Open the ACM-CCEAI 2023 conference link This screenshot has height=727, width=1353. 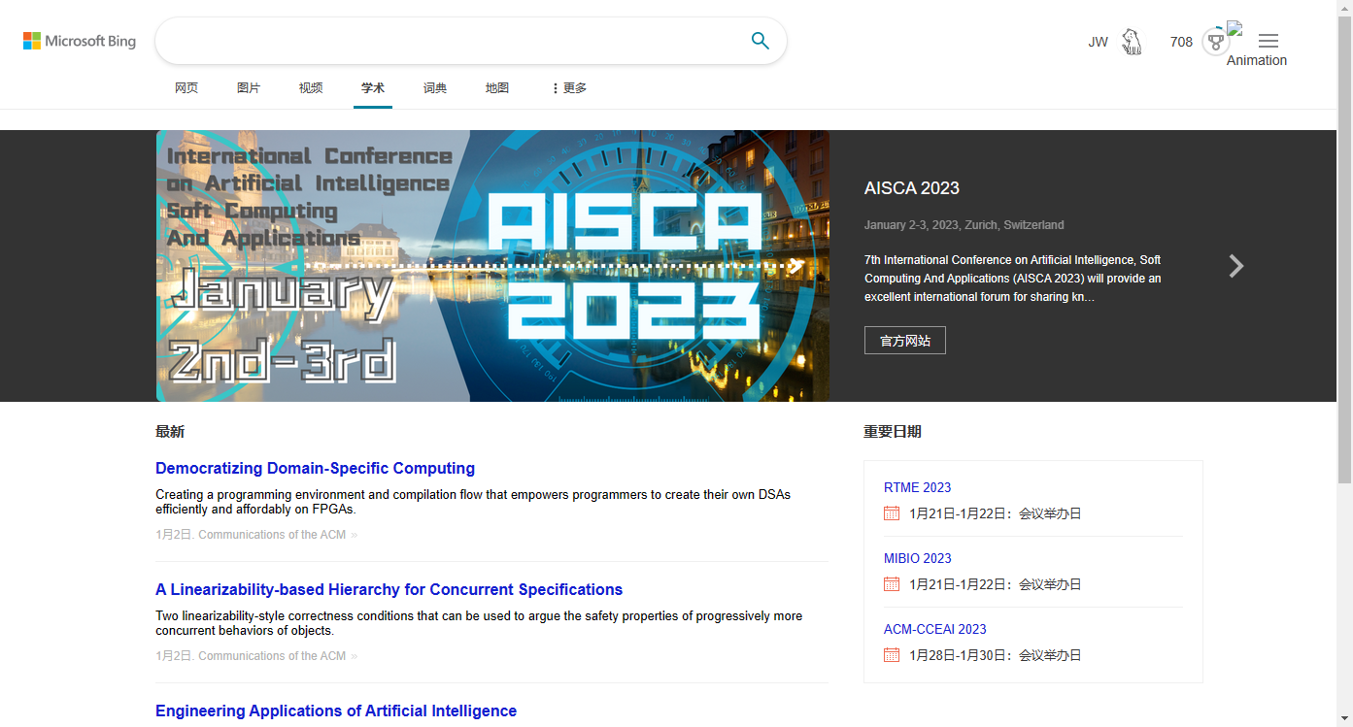pos(934,629)
